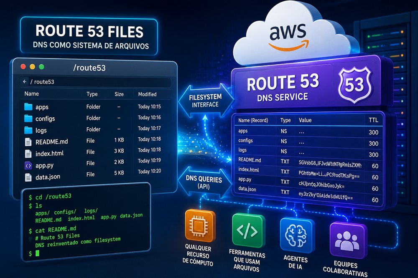Select the app.py code file icon
The image size is (418, 278).
[28, 166]
